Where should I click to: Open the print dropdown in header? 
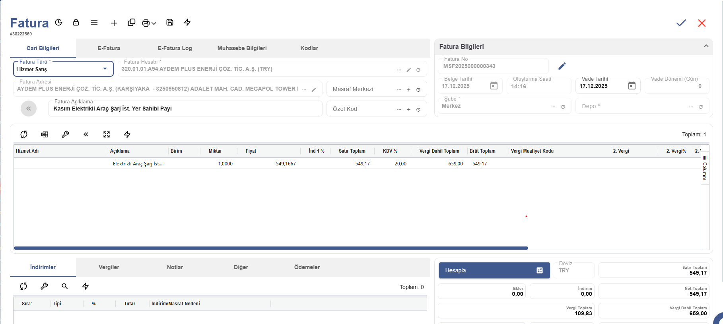pyautogui.click(x=149, y=23)
